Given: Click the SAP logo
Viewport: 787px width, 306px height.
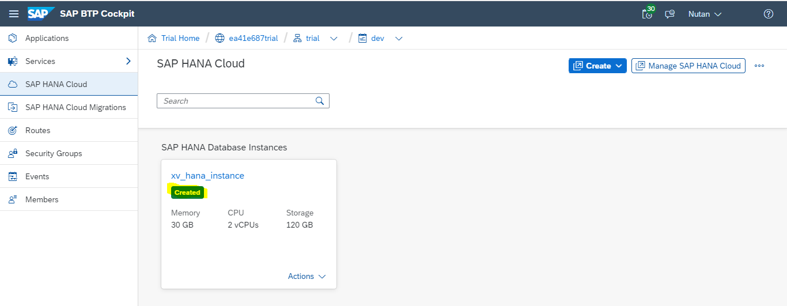Looking at the screenshot, I should pyautogui.click(x=40, y=13).
